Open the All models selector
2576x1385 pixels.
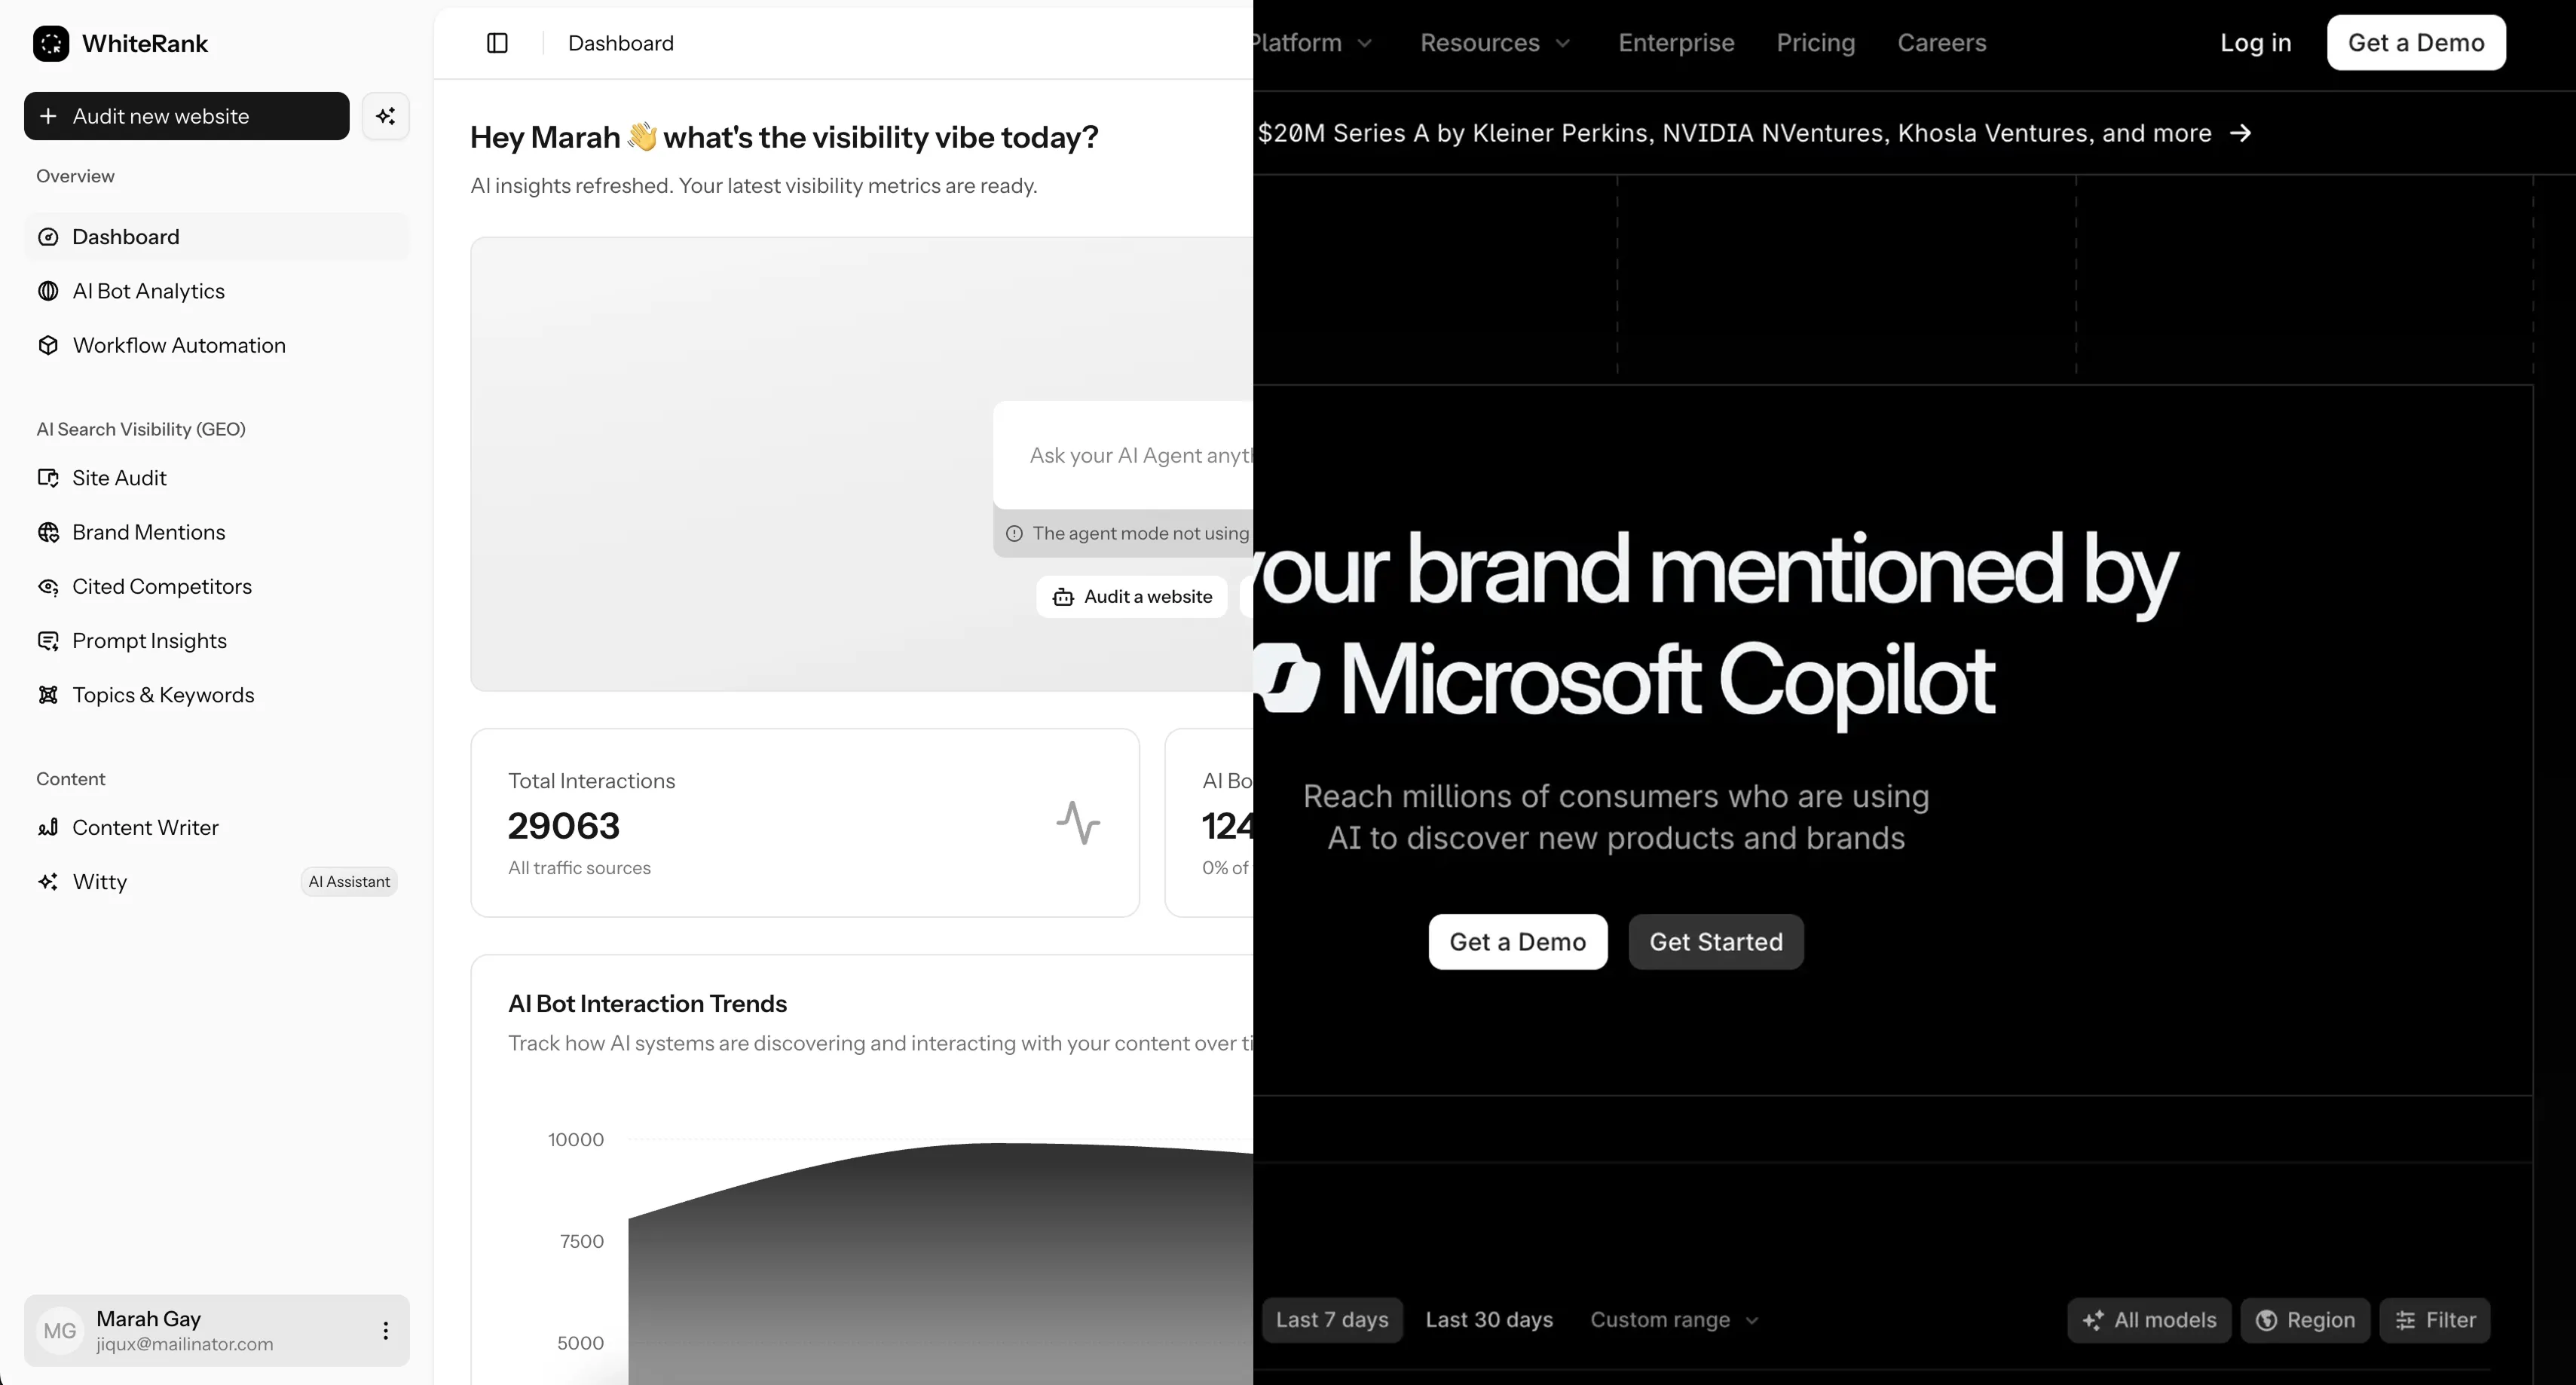click(2149, 1320)
